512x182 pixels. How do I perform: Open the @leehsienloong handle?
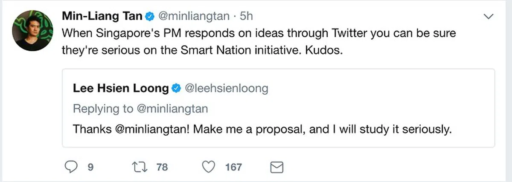click(x=226, y=89)
